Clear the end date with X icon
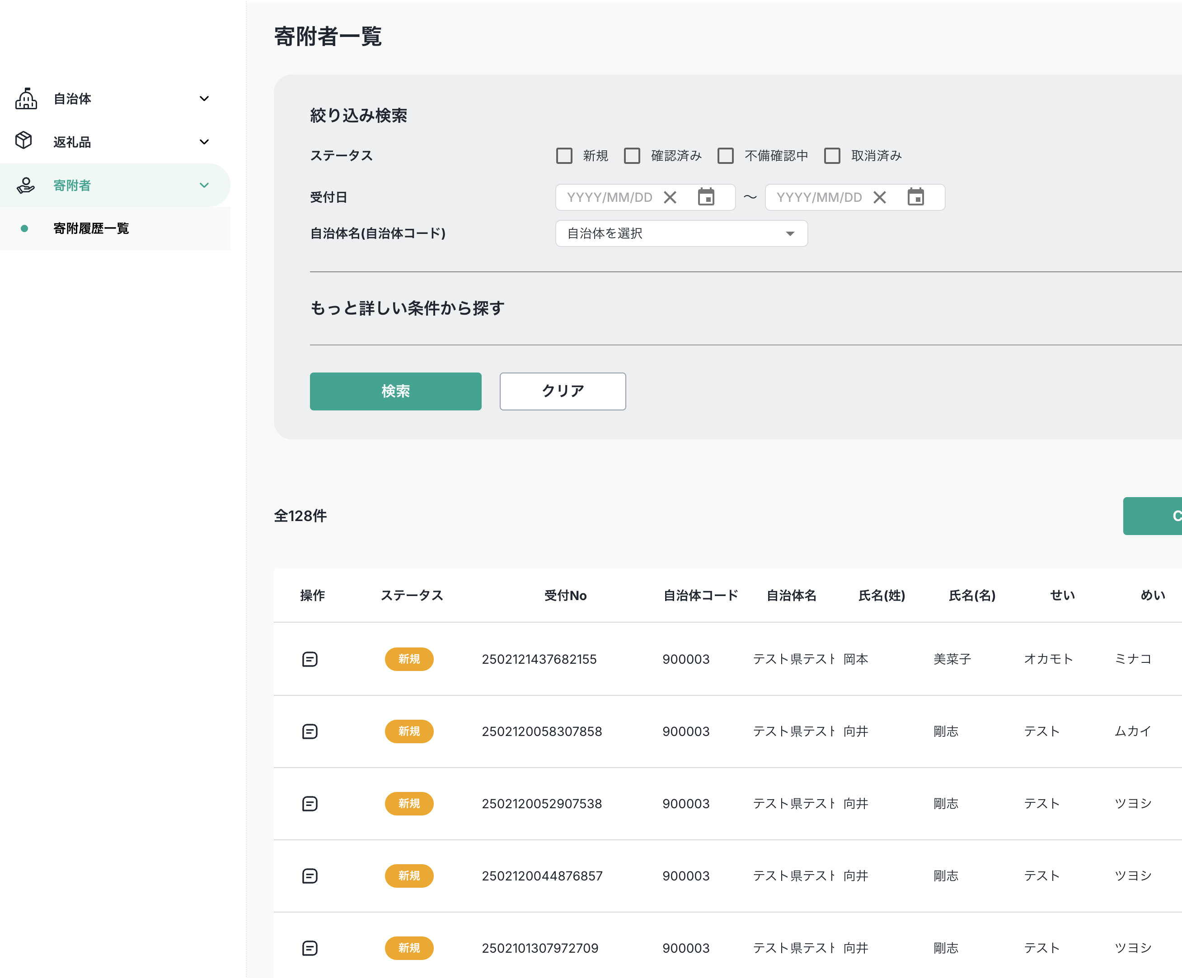Screen dimensions: 1182x978 point(879,197)
